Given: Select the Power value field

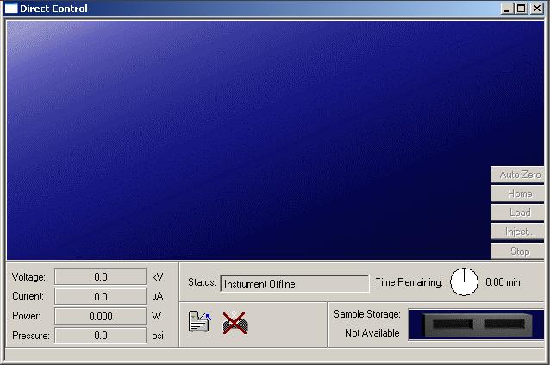Looking at the screenshot, I should coord(100,316).
